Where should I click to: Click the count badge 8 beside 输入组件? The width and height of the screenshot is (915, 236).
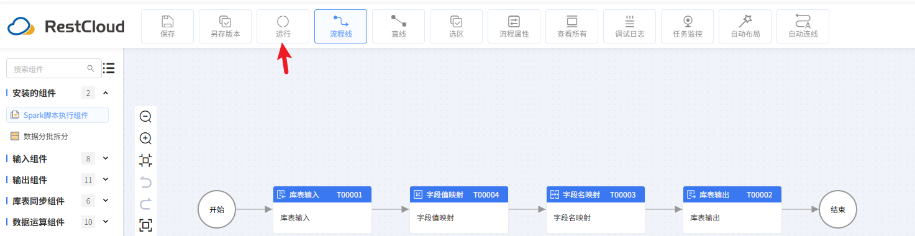(88, 159)
